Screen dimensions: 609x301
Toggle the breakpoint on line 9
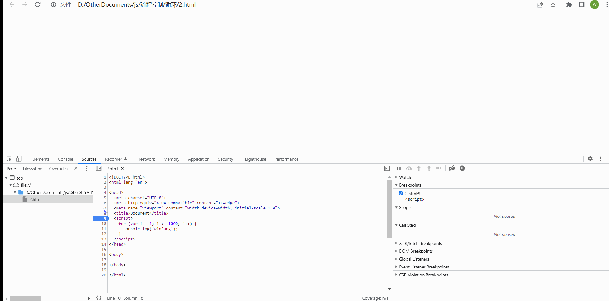[101, 218]
